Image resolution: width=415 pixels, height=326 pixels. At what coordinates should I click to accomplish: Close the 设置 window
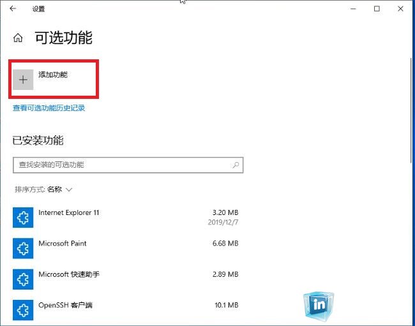click(401, 9)
